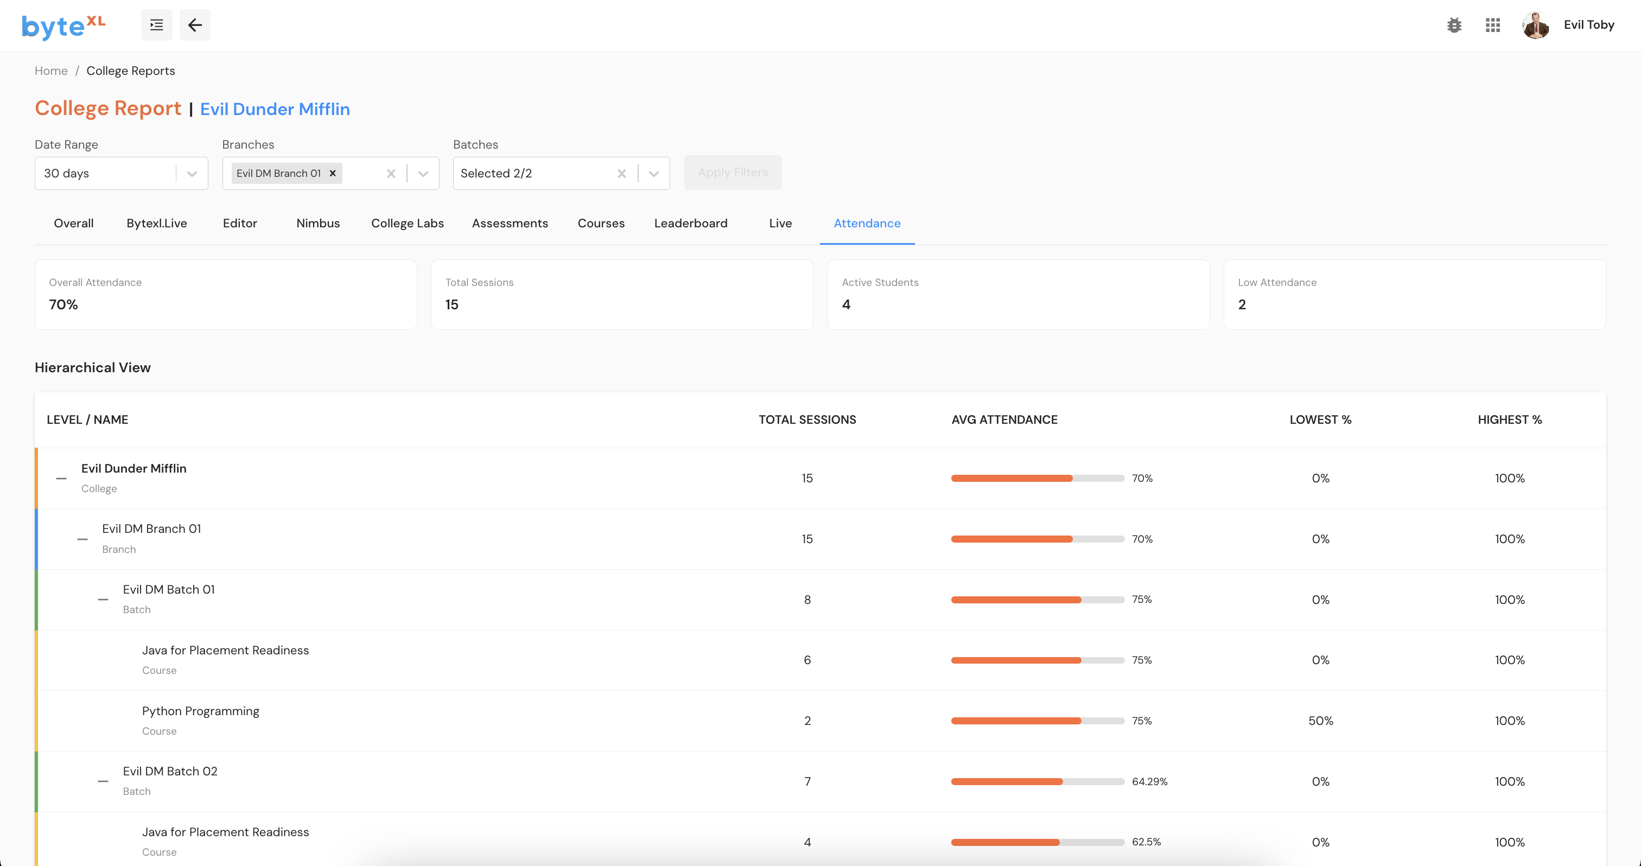Click the byteXL logo
The image size is (1641, 866).
coord(63,26)
